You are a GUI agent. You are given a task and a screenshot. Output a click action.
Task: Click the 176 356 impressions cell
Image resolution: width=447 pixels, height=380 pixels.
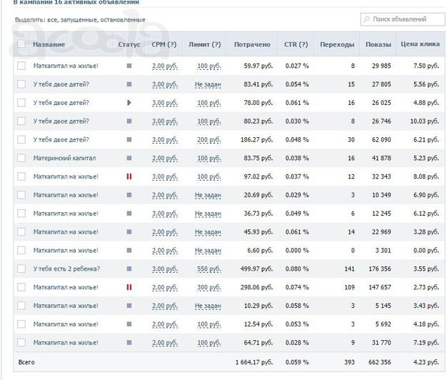click(380, 269)
